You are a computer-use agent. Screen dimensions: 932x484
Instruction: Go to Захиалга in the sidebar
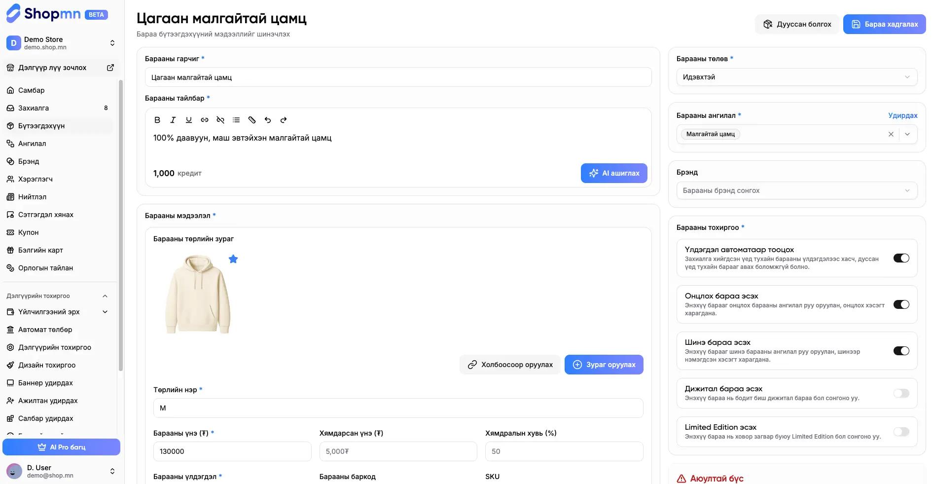34,108
